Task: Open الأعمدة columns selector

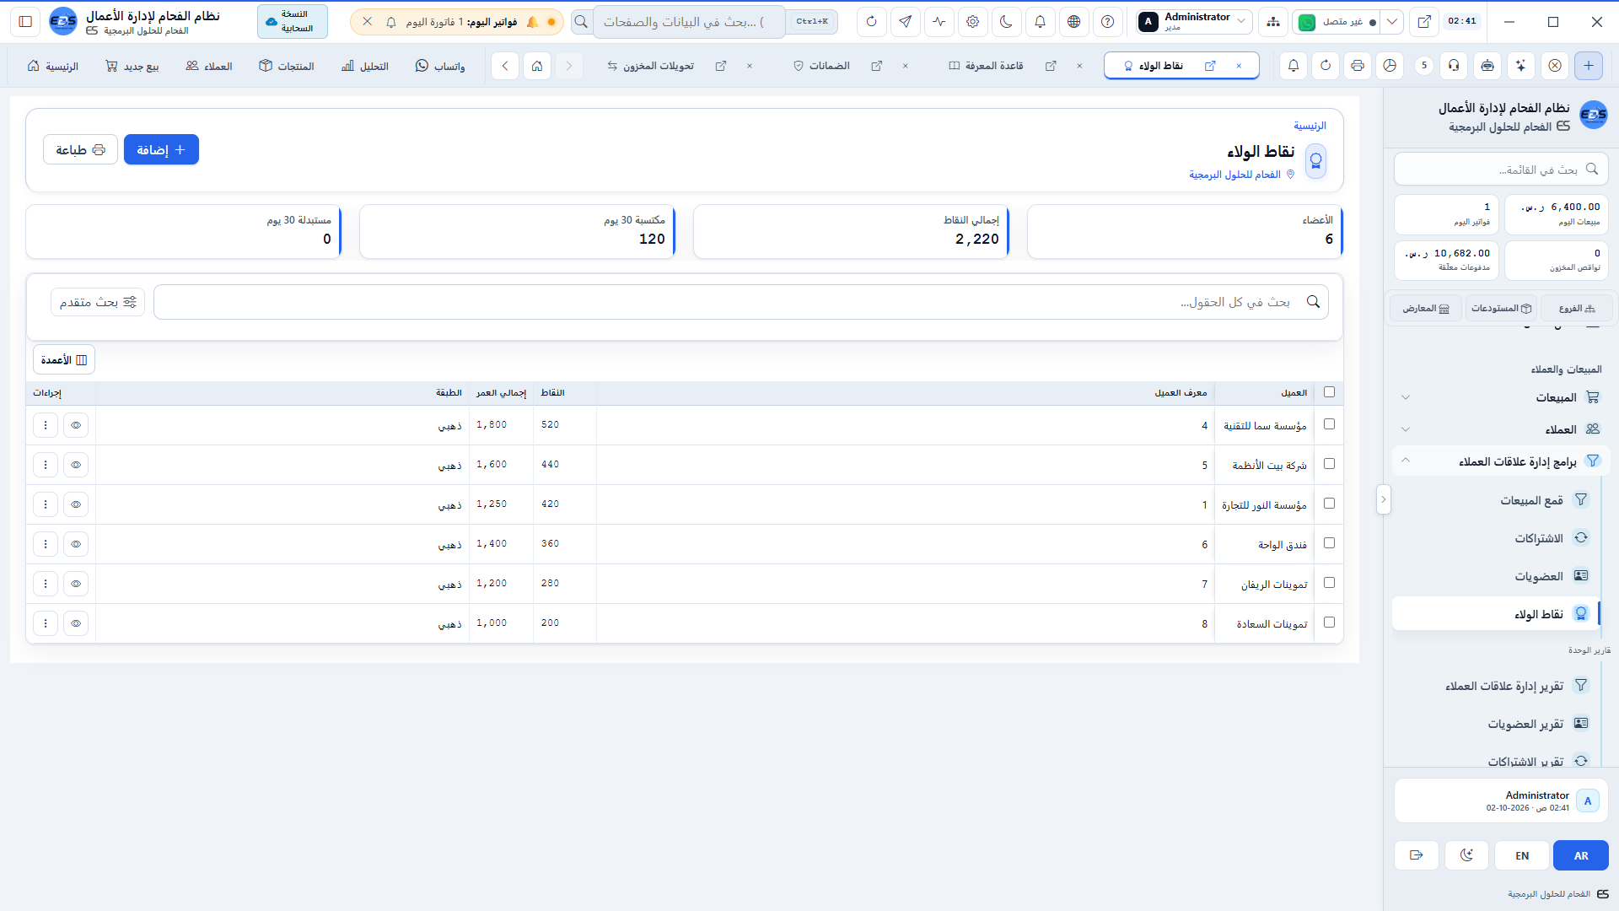Action: coord(64,360)
